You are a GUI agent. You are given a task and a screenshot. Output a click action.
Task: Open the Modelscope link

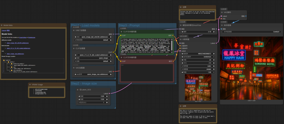coord(32,37)
